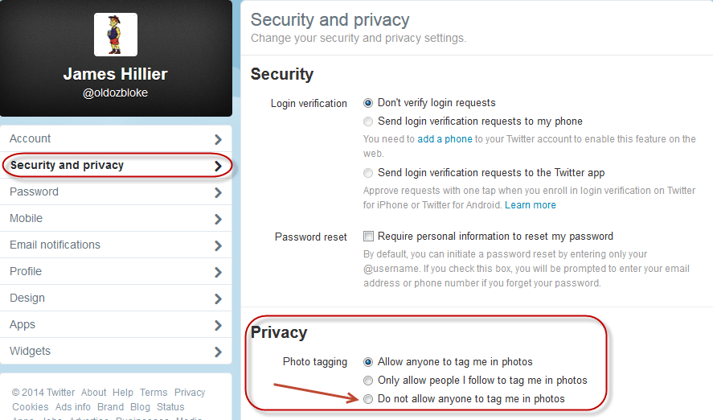Click the chevron arrow beside Apps

[219, 325]
